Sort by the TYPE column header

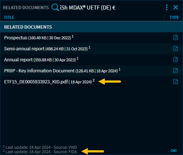pyautogui.click(x=174, y=18)
